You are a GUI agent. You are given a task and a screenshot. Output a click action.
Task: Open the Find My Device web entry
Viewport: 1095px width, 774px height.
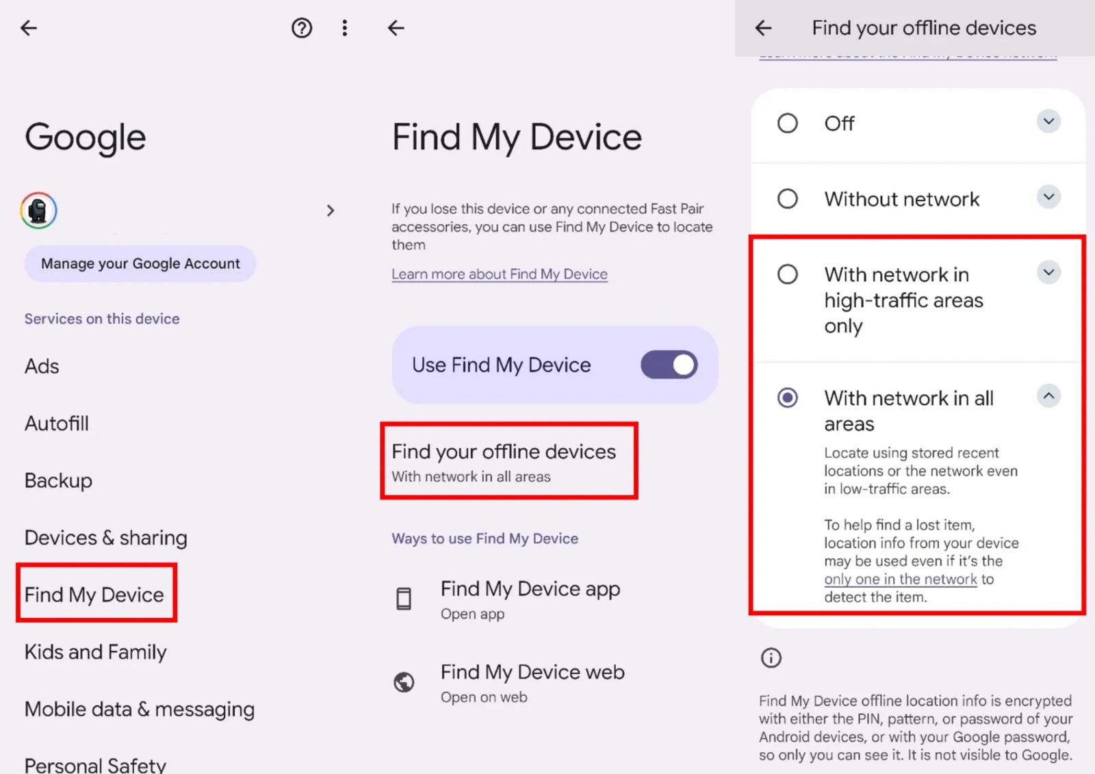coord(532,683)
